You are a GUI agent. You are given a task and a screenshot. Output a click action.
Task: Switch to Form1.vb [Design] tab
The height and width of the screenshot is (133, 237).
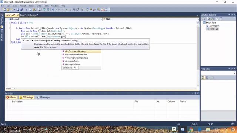29,15
